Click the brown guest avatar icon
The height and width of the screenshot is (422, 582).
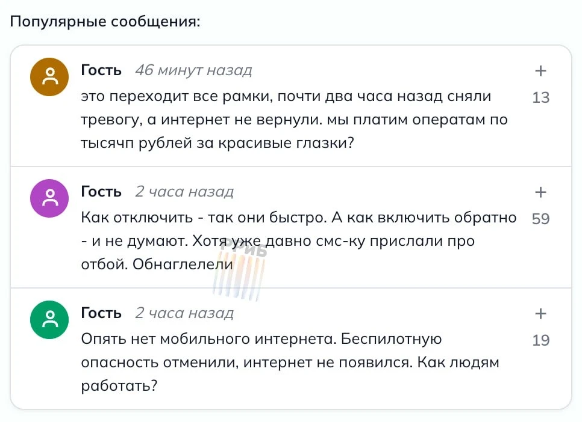point(49,77)
